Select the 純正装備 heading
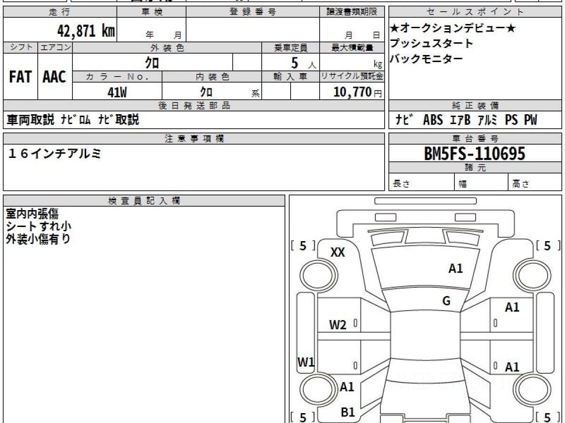The height and width of the screenshot is (423, 565). click(x=475, y=106)
